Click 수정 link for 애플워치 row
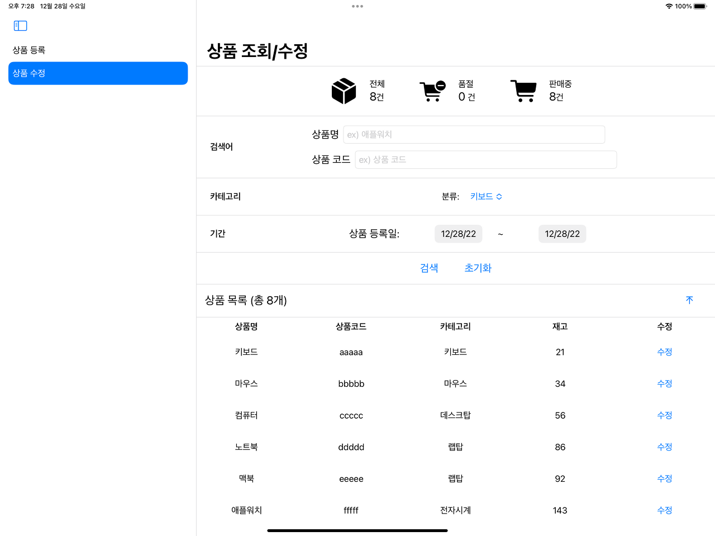 point(664,510)
